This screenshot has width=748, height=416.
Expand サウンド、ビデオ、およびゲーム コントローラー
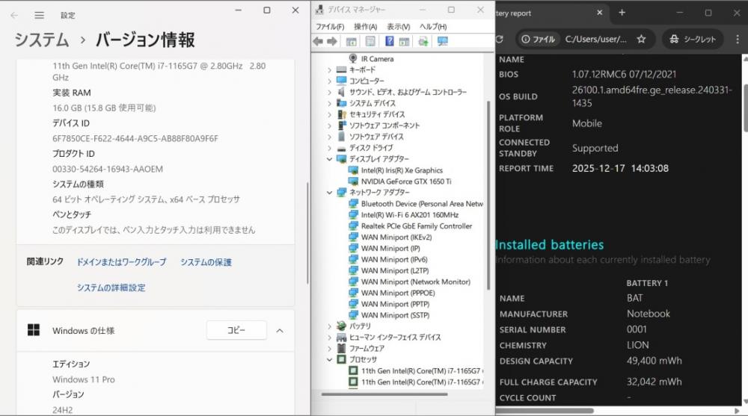tap(329, 92)
